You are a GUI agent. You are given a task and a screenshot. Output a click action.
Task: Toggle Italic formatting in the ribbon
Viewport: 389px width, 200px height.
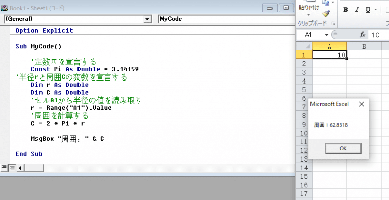[357, 10]
